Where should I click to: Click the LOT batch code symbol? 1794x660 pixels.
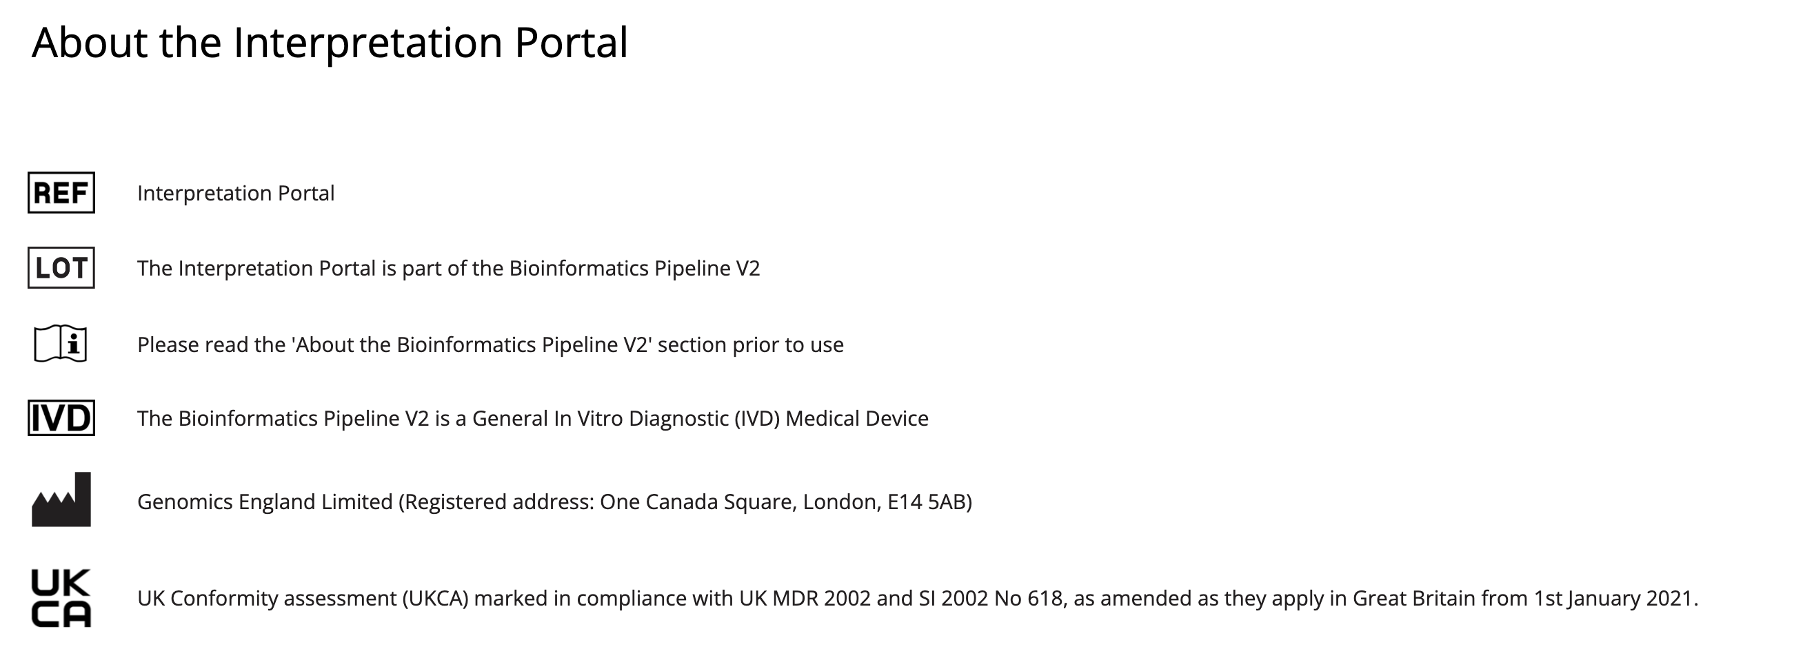point(61,267)
